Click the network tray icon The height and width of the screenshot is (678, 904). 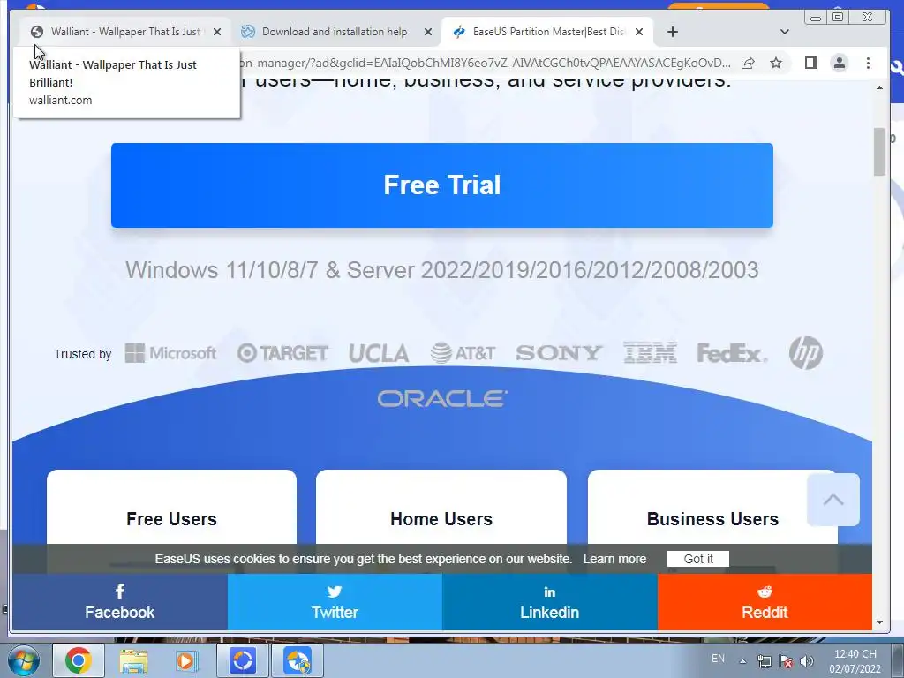point(765,661)
